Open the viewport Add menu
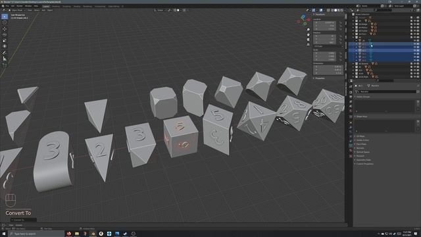This screenshot has width=421, height=237. pos(43,11)
